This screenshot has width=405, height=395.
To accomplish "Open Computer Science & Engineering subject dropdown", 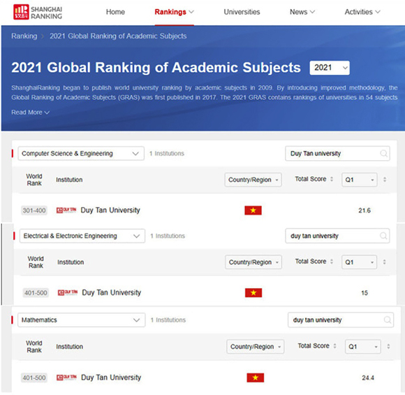I will point(81,153).
